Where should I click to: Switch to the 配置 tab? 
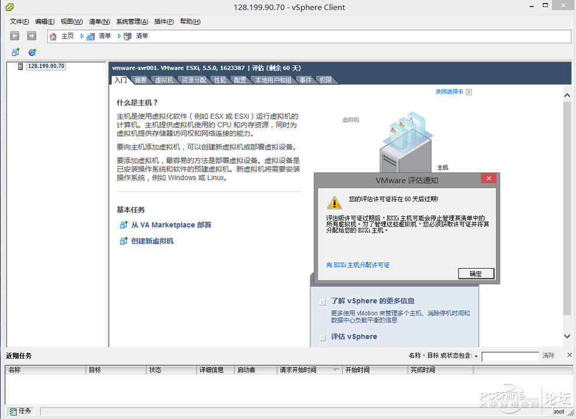click(240, 80)
